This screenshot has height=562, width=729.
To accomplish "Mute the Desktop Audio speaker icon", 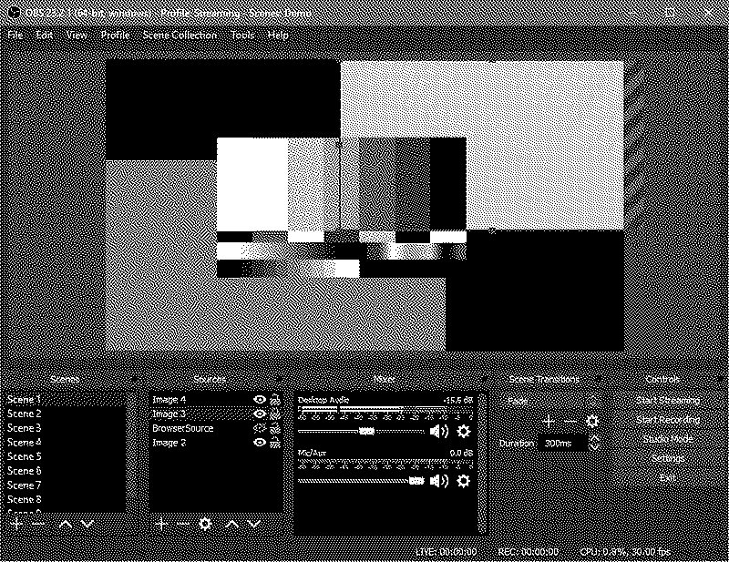I will tap(439, 431).
